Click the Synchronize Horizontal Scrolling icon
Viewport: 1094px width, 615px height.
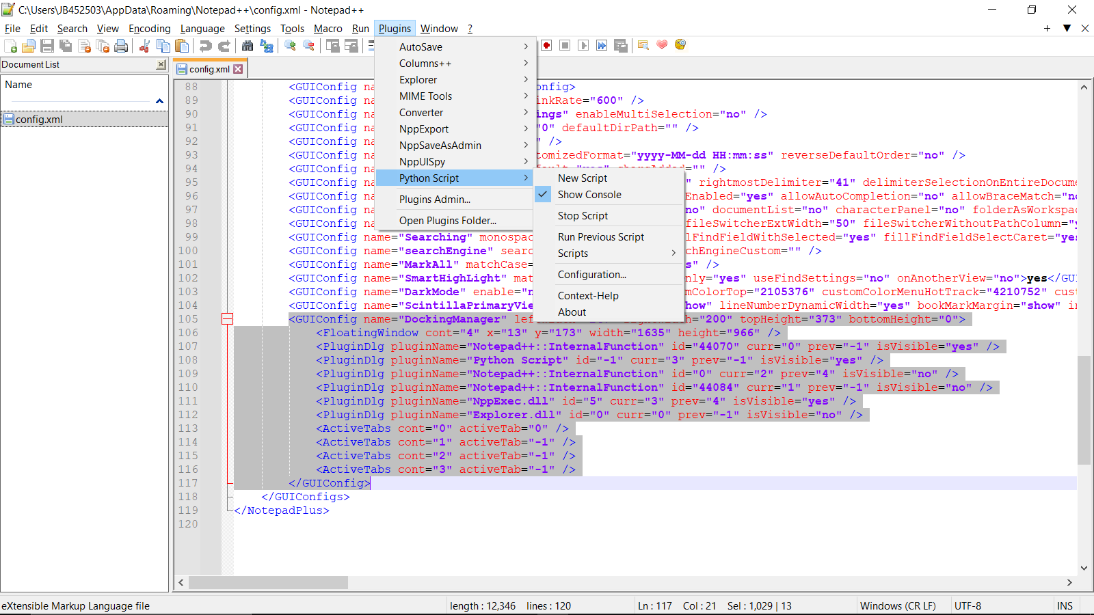[351, 46]
